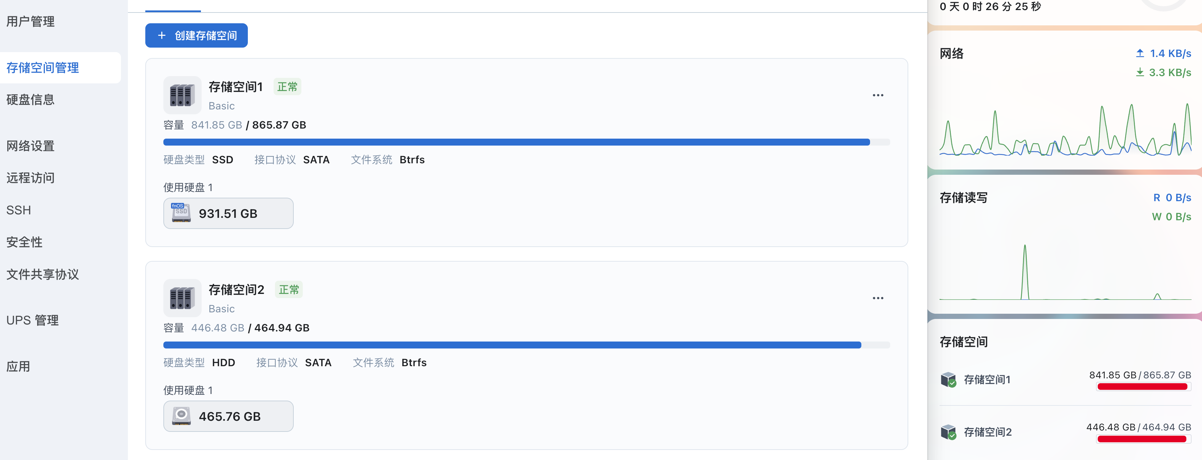
Task: Open the more options menu for 存储空间2
Action: pyautogui.click(x=878, y=298)
